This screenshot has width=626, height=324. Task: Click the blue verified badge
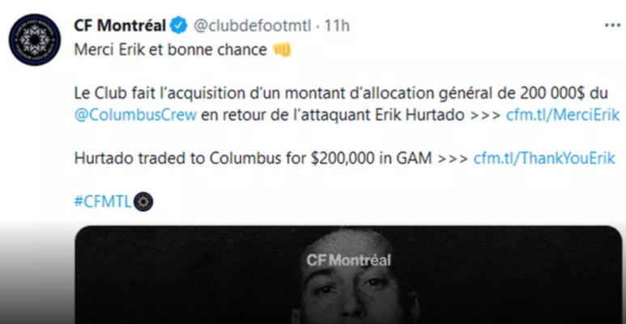point(180,25)
